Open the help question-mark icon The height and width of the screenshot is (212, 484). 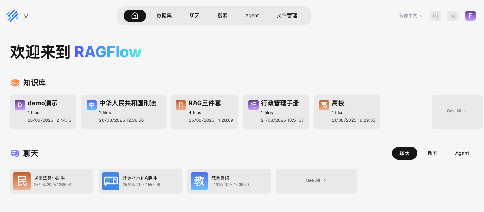pyautogui.click(x=435, y=15)
